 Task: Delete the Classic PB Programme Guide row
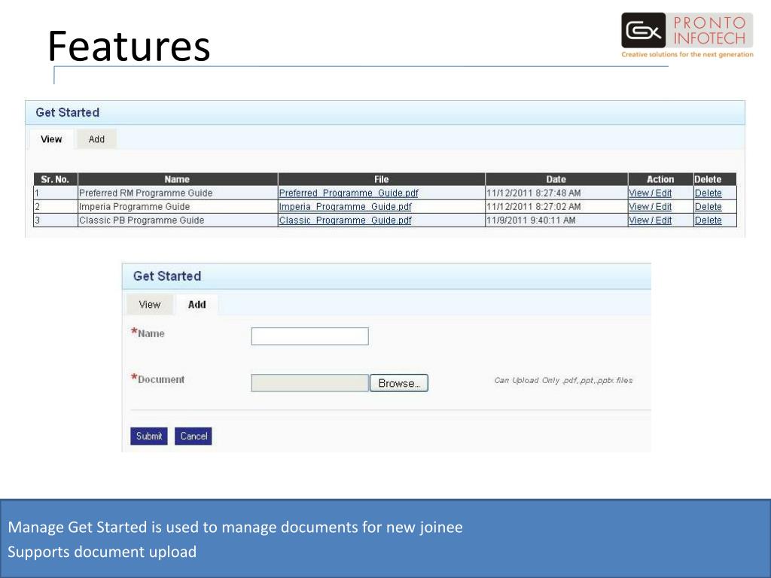708,221
